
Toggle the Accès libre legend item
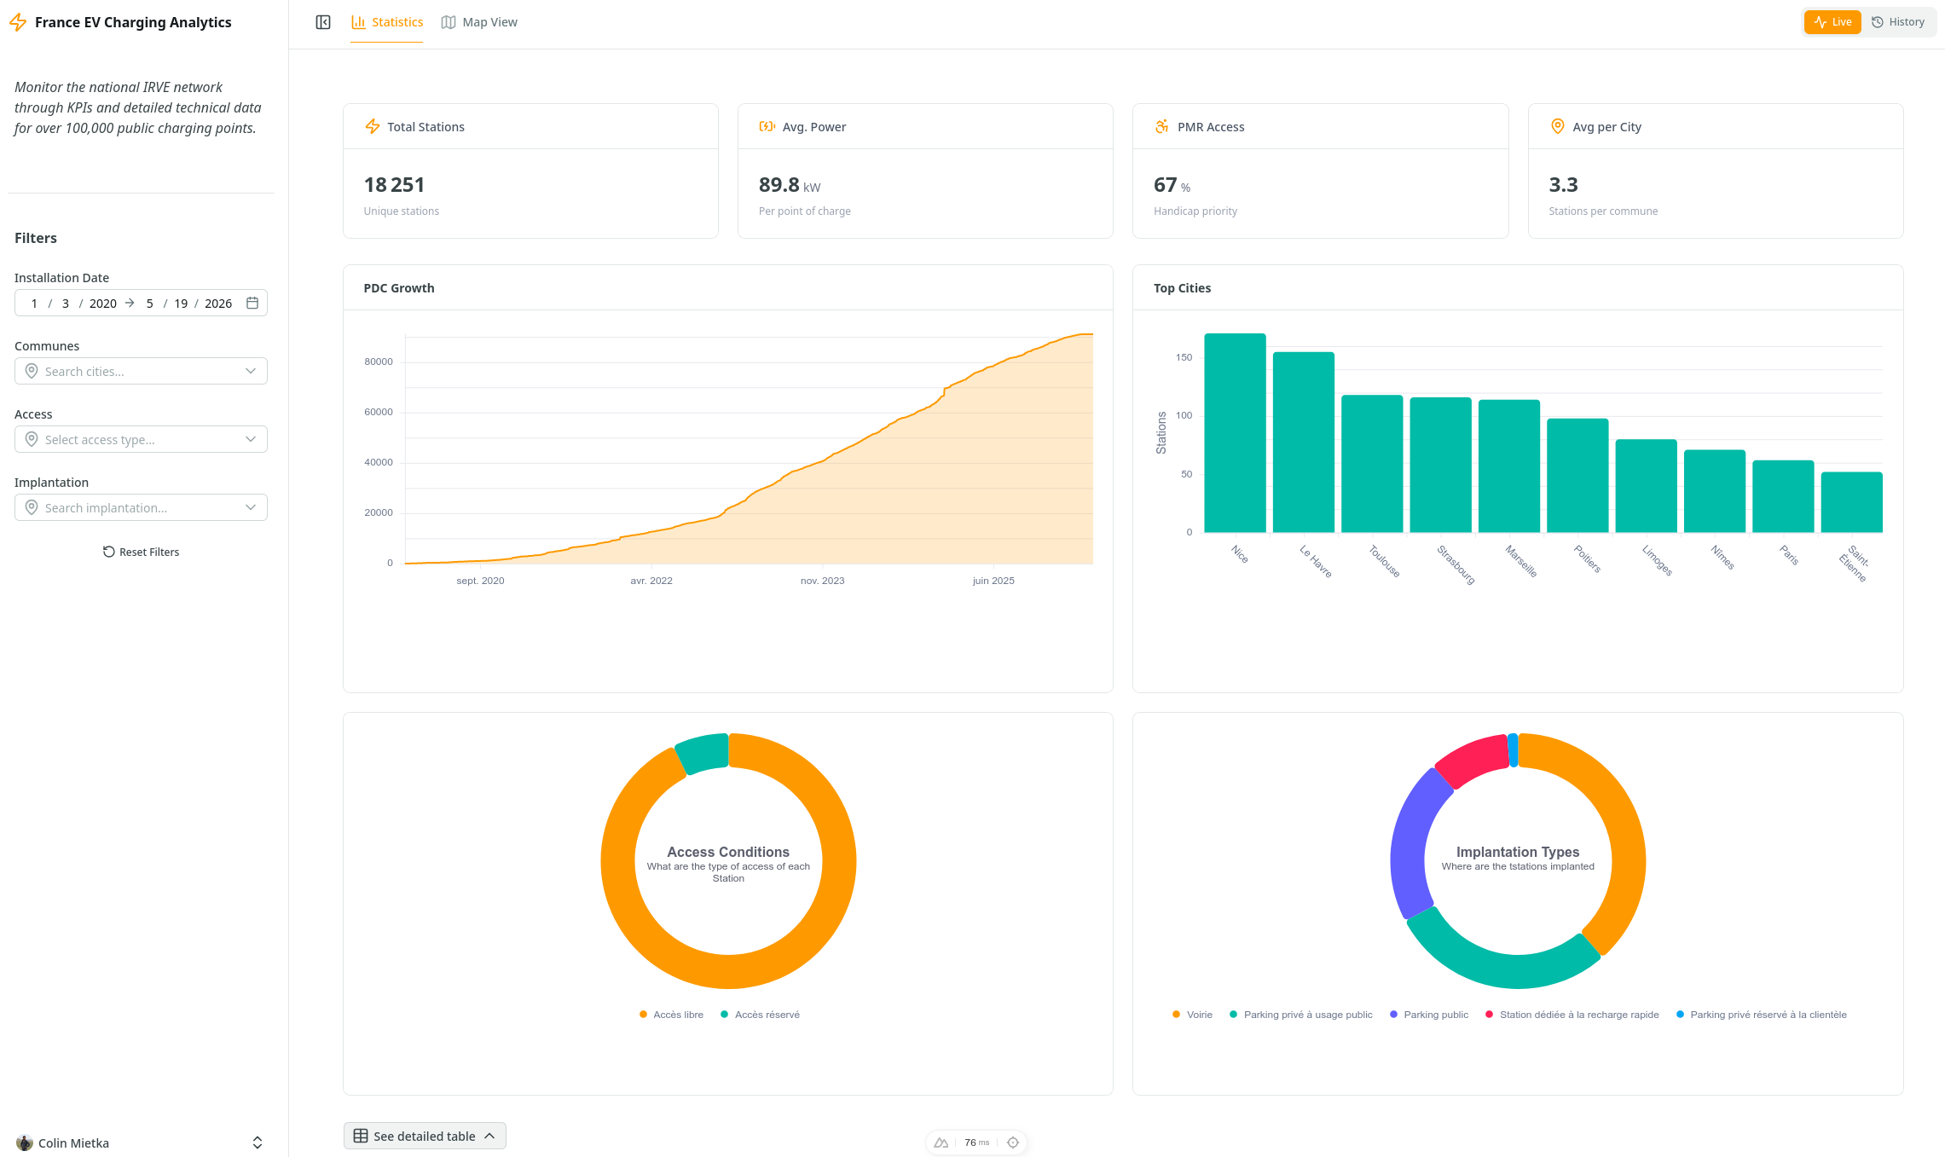pos(671,1014)
